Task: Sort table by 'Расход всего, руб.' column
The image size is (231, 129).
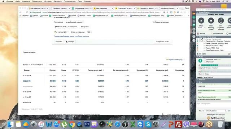Action: click(x=96, y=70)
